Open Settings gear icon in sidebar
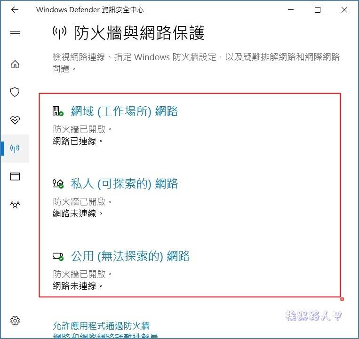This screenshot has height=339, width=359. coord(15,321)
